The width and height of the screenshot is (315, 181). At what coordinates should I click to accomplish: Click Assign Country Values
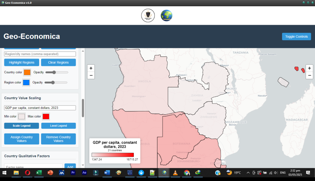[22, 139]
